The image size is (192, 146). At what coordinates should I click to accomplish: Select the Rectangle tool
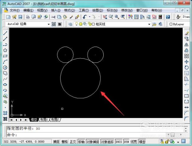(5, 56)
